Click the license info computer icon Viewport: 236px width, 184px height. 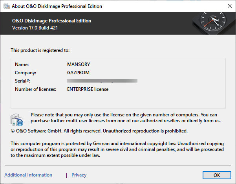[17, 119]
